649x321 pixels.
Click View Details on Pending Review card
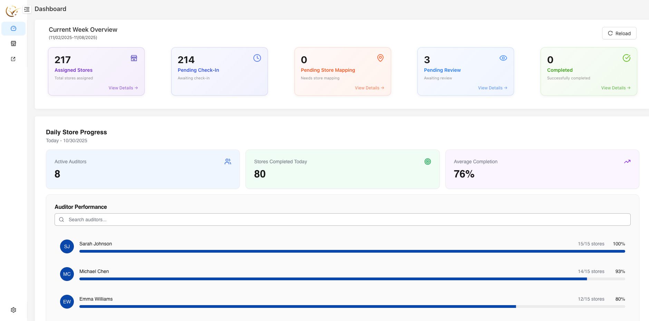[492, 88]
